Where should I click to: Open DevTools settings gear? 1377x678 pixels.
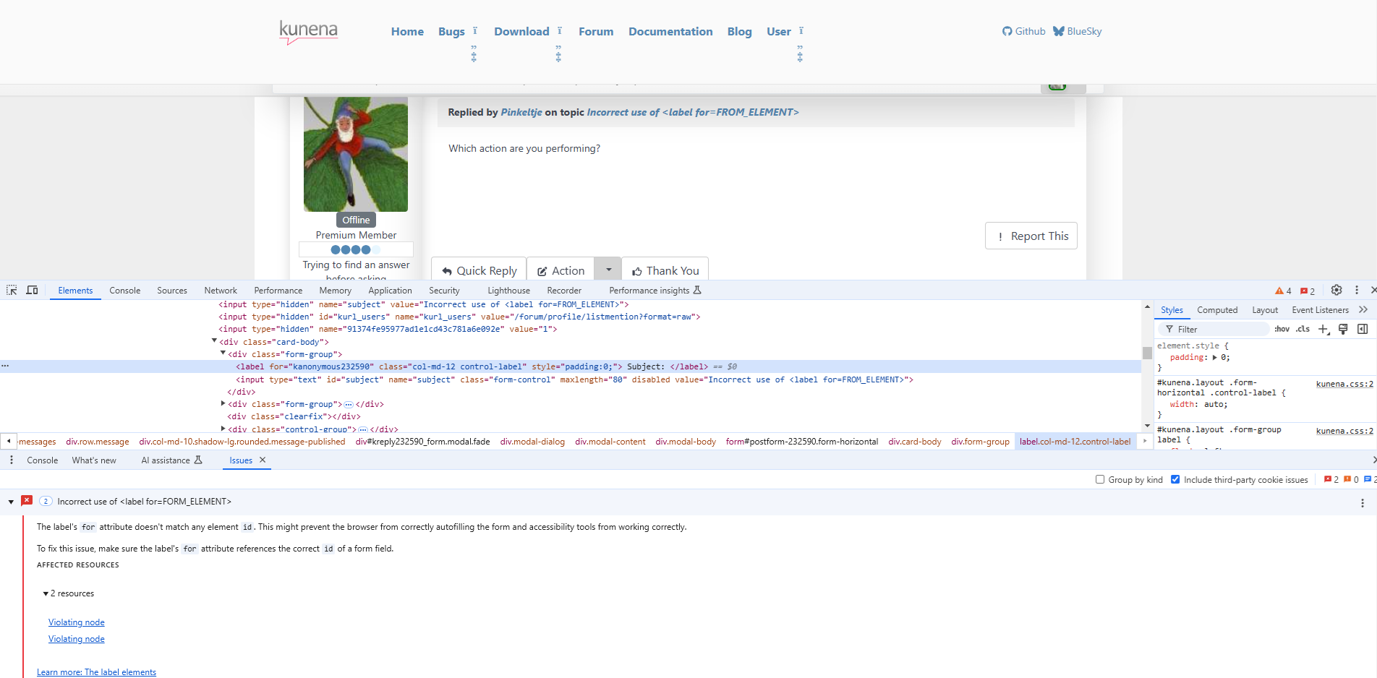coord(1336,290)
